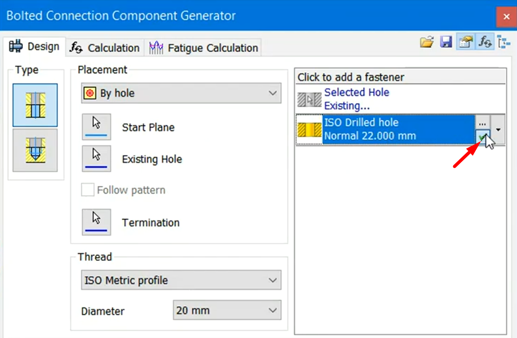Image resolution: width=517 pixels, height=338 pixels.
Task: Open the Diameter 20 mm dropdown
Action: (x=227, y=311)
